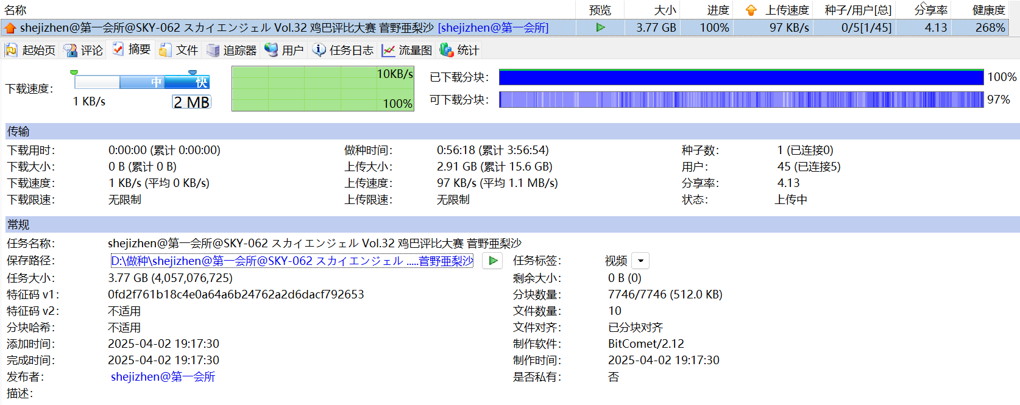The height and width of the screenshot is (405, 1020).
Task: Open the 文件 files tab
Action: click(x=179, y=50)
